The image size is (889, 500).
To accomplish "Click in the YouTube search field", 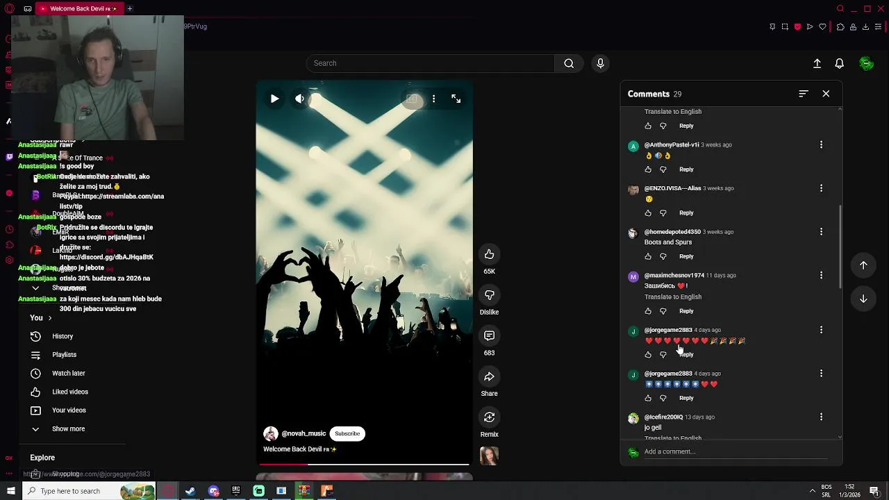I will click(x=431, y=63).
